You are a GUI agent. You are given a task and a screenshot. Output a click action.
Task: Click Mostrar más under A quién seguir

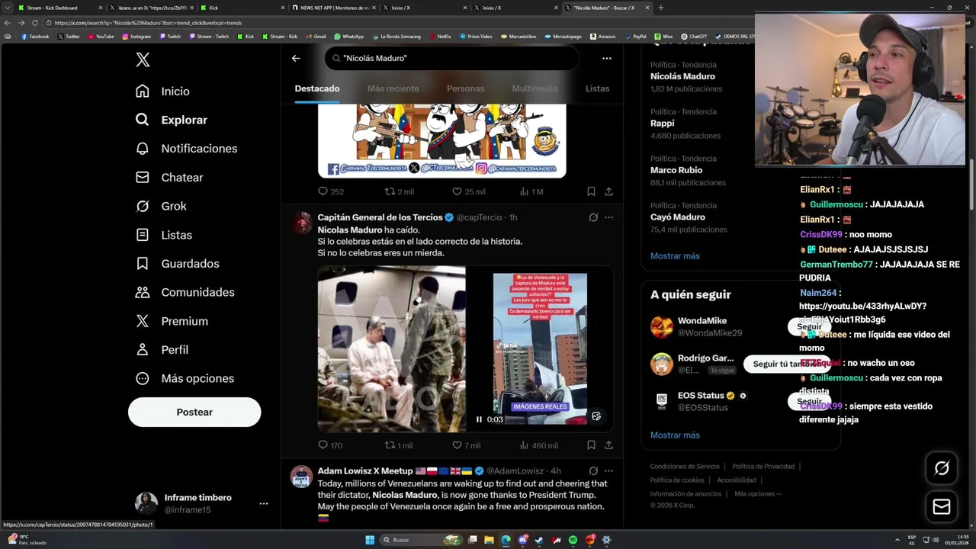click(675, 435)
